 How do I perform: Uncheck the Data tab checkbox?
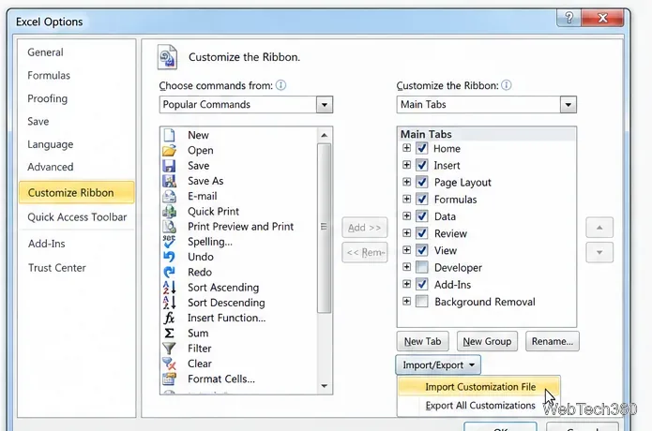coord(421,216)
